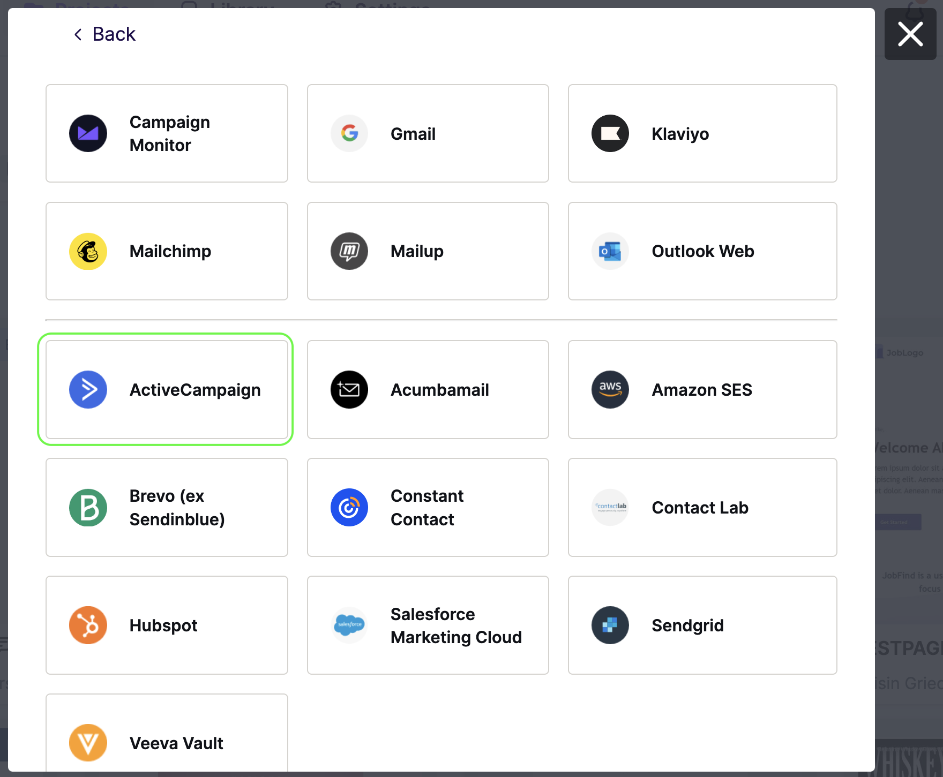The height and width of the screenshot is (777, 943).
Task: Choose the Salesforce Marketing Cloud label
Action: 456,625
